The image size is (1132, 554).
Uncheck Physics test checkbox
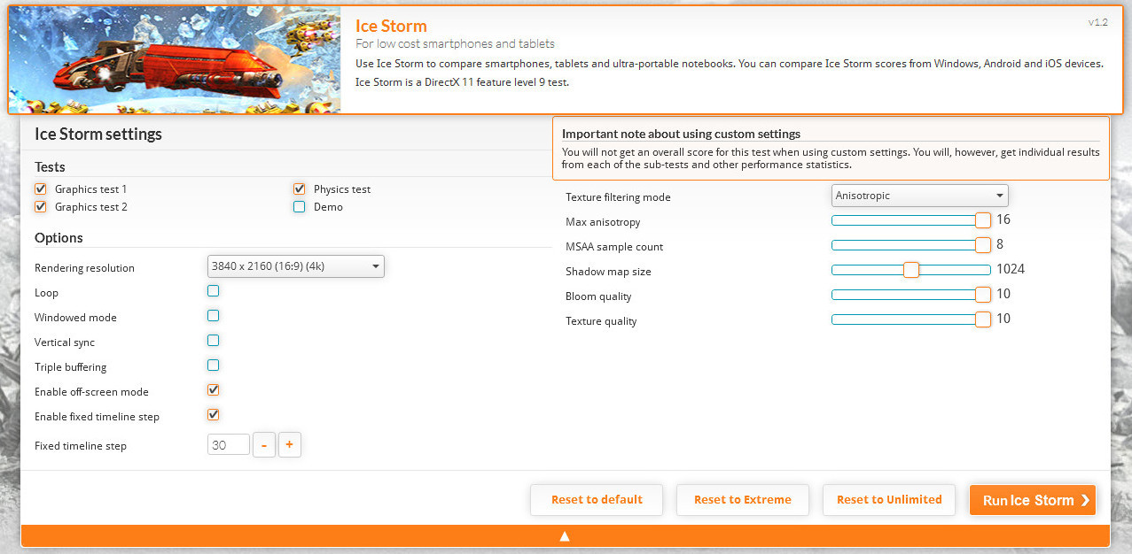pyautogui.click(x=299, y=189)
